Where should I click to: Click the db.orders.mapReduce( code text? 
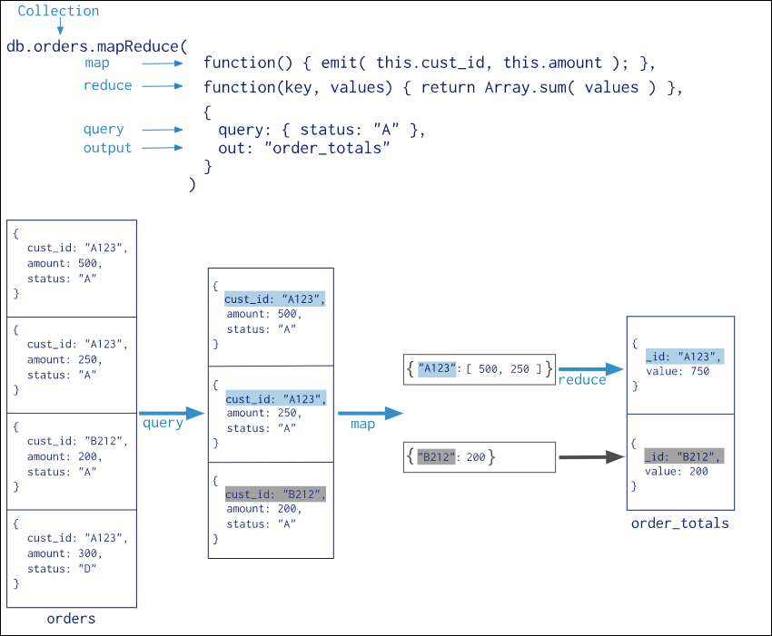[97, 46]
